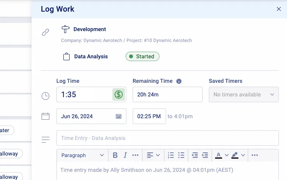The image size is (287, 180).
Task: Click the Started status badge
Action: coord(142,56)
